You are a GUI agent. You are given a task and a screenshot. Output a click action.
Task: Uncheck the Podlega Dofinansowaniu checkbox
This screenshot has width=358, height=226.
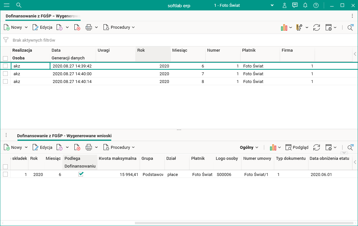click(81, 174)
